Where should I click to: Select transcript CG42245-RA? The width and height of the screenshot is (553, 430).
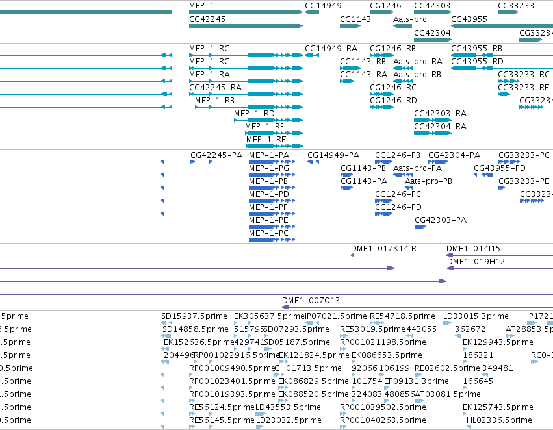tap(215, 88)
